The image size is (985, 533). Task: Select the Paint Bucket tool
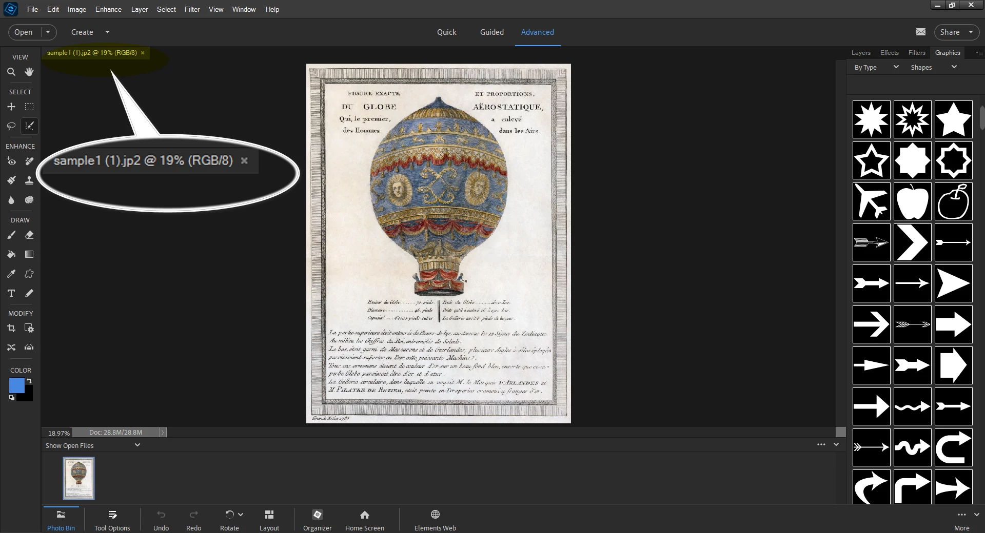[11, 254]
